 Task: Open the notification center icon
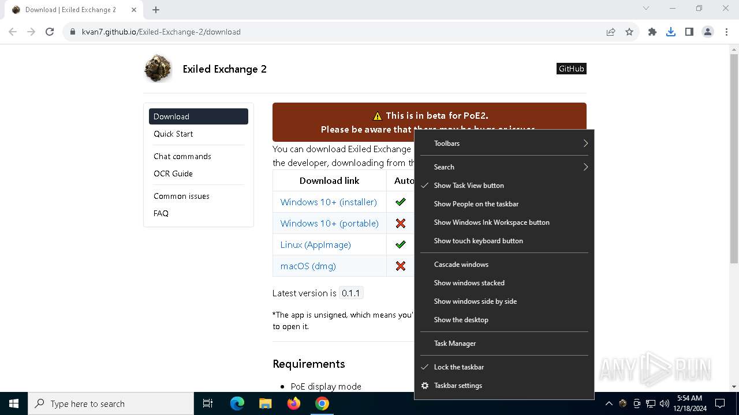pyautogui.click(x=720, y=403)
